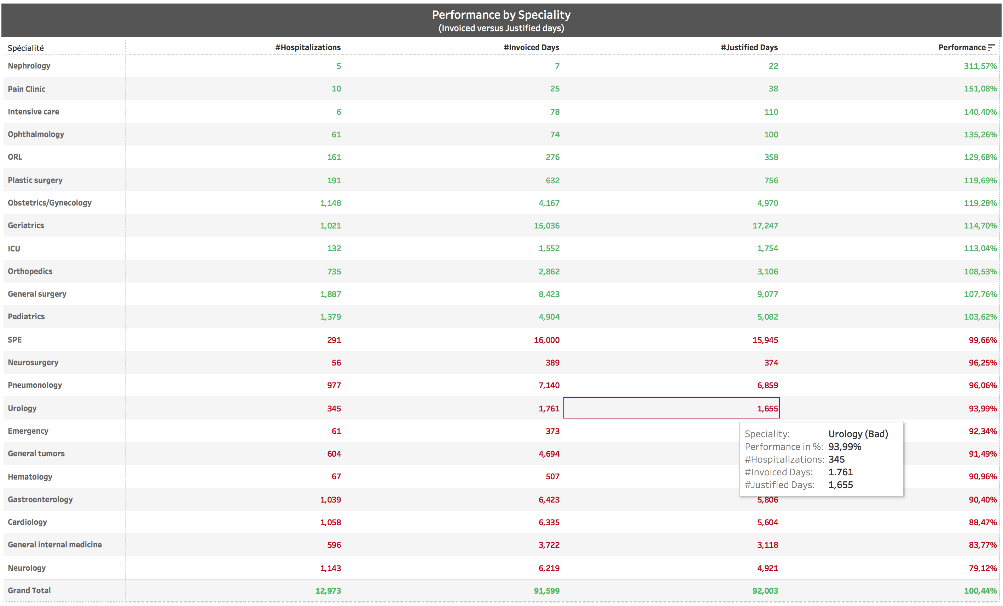Select the Grand Total row label
Image resolution: width=1003 pixels, height=606 pixels.
(29, 590)
